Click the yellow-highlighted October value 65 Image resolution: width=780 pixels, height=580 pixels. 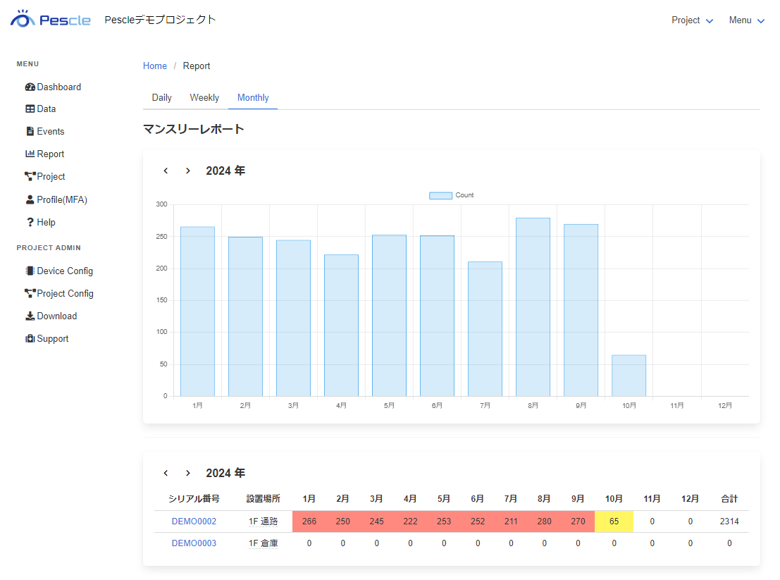pos(614,522)
